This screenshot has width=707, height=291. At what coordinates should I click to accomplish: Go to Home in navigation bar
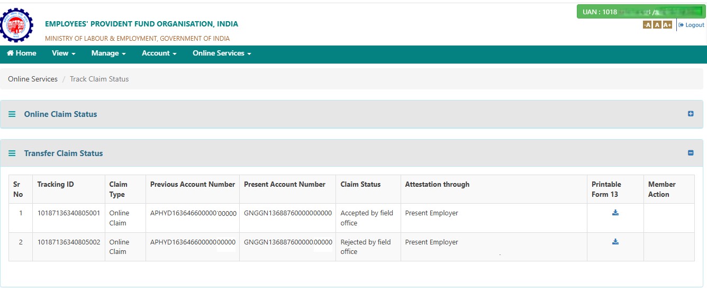click(x=22, y=53)
